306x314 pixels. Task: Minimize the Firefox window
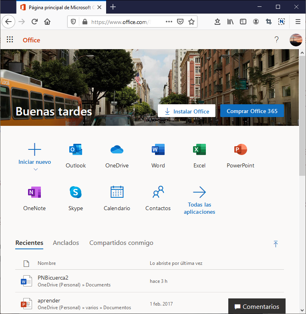tap(260, 7)
